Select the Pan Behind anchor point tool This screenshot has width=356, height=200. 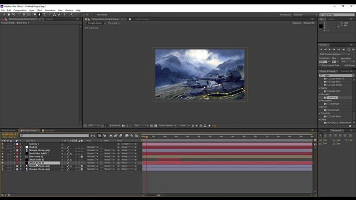[29, 14]
